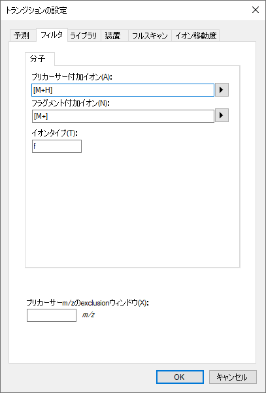This screenshot has width=266, height=393.
Task: Click the キャンセル button
Action: click(x=233, y=377)
